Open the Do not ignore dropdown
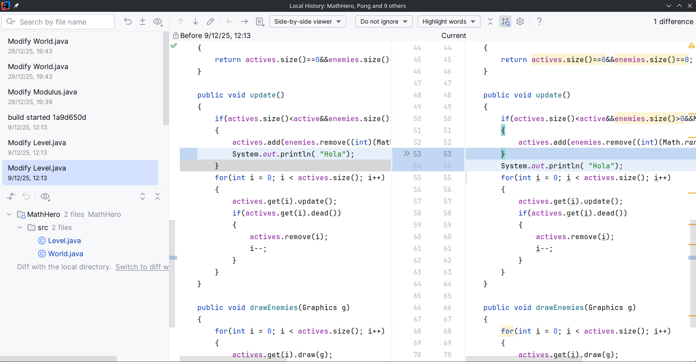The height and width of the screenshot is (362, 696). pyautogui.click(x=384, y=21)
